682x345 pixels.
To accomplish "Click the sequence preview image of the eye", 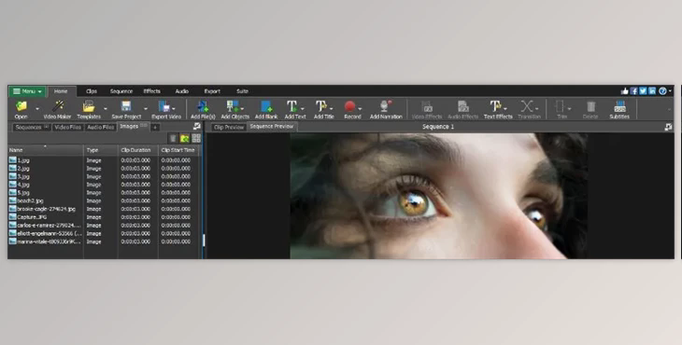I will click(x=439, y=196).
